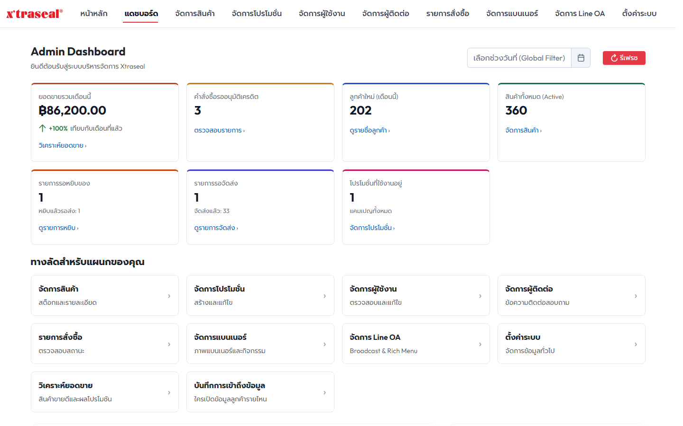Click the date range Global Filter field
The image size is (683, 426).
pos(519,58)
